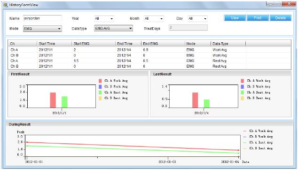The width and height of the screenshot is (298, 170).
Task: Click Ch A Rest Avg legend in DuringResult
Action: (x=258, y=142)
